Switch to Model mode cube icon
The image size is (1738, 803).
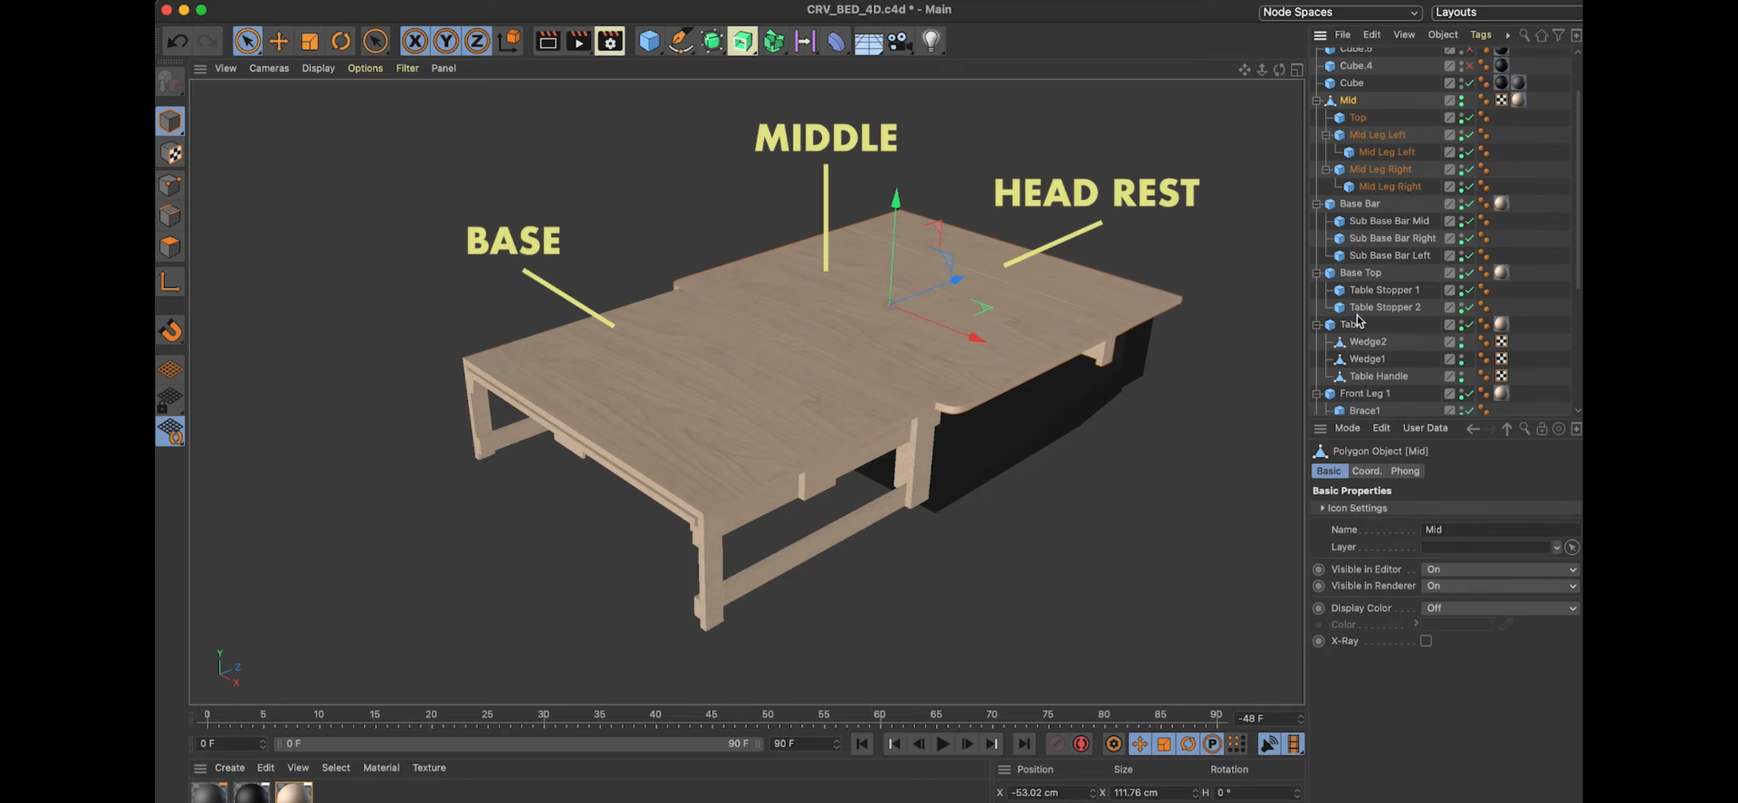tap(170, 121)
